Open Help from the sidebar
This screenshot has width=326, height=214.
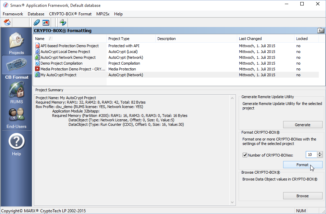click(16, 144)
